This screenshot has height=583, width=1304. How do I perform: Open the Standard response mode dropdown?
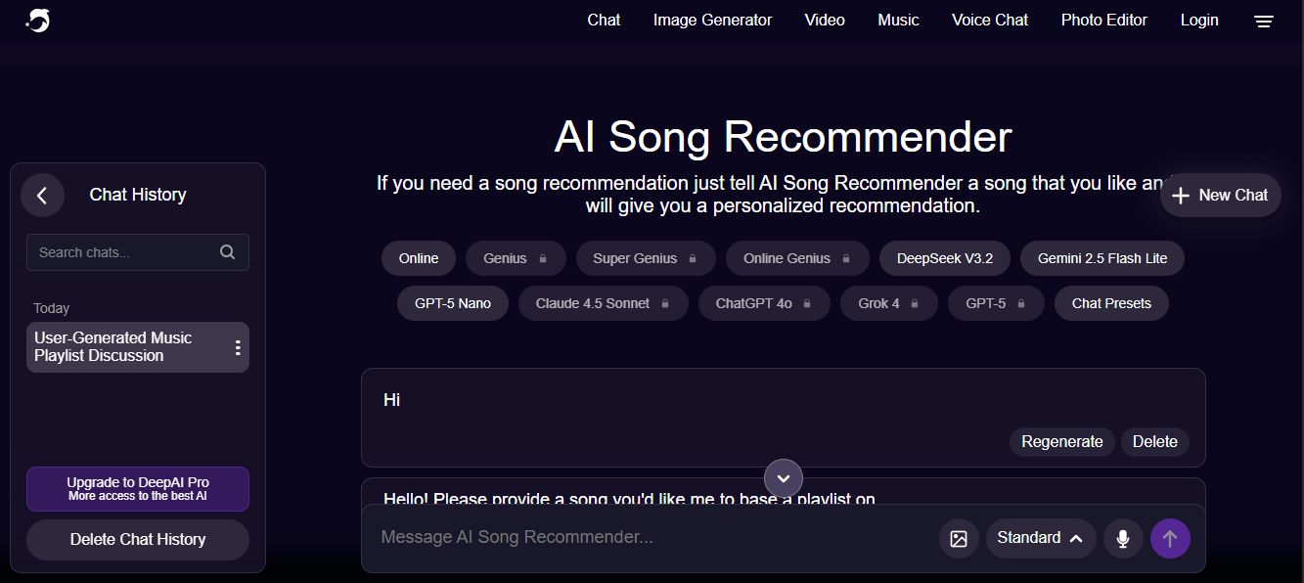click(1040, 537)
